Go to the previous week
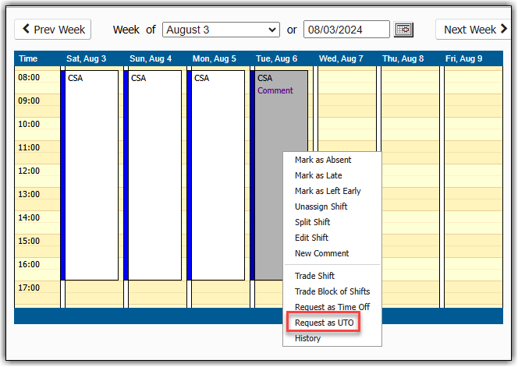 click(53, 30)
